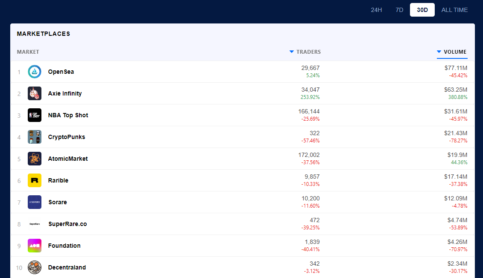Image resolution: width=483 pixels, height=278 pixels.
Task: Click AtomicMarket volume $19.9M
Action: (x=457, y=155)
